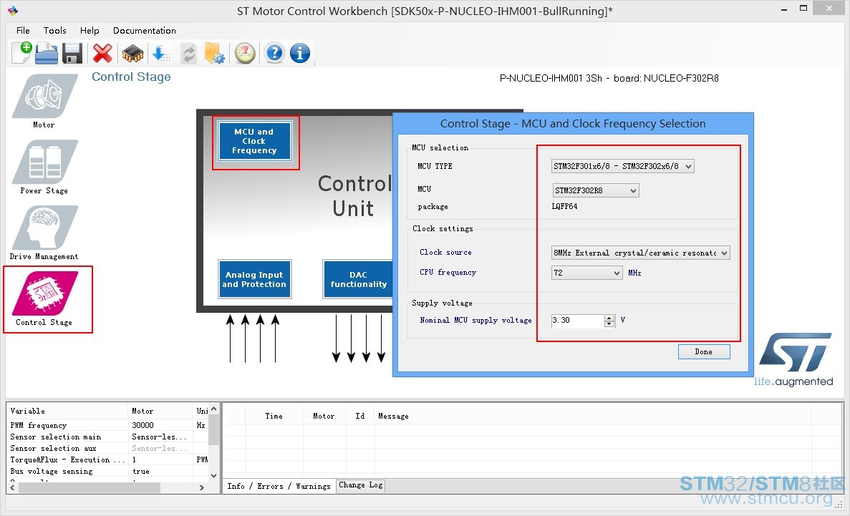Click the blue download arrow icon
850x516 pixels.
161,54
